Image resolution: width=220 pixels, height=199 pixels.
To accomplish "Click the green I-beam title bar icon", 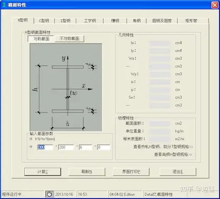I will pyautogui.click(x=4, y=5).
